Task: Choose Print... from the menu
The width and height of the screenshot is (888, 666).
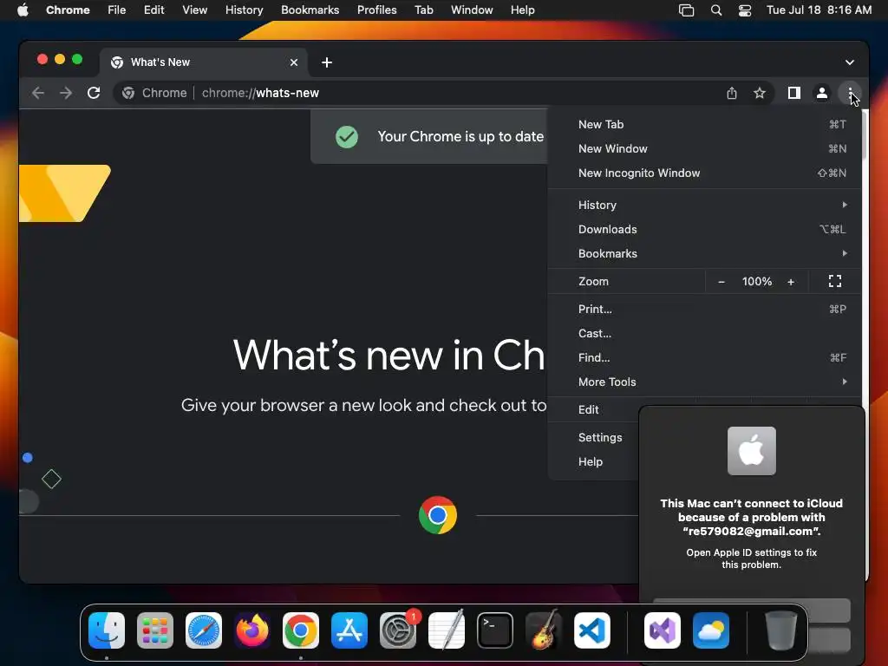Action: click(704, 310)
